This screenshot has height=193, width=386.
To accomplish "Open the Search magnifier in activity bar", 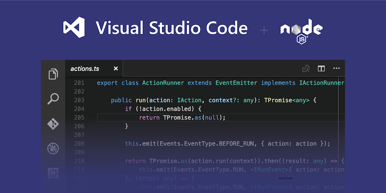I will 53,99.
